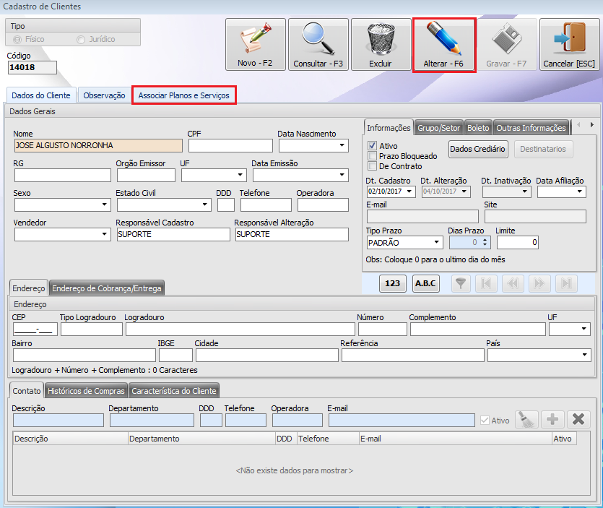Image resolution: width=603 pixels, height=508 pixels.
Task: Click the Código field 14018
Action: [32, 67]
